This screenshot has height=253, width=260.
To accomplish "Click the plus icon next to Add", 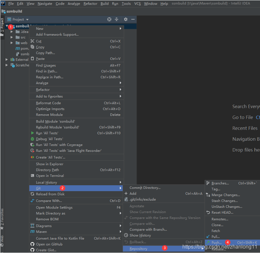I will (126, 193).
